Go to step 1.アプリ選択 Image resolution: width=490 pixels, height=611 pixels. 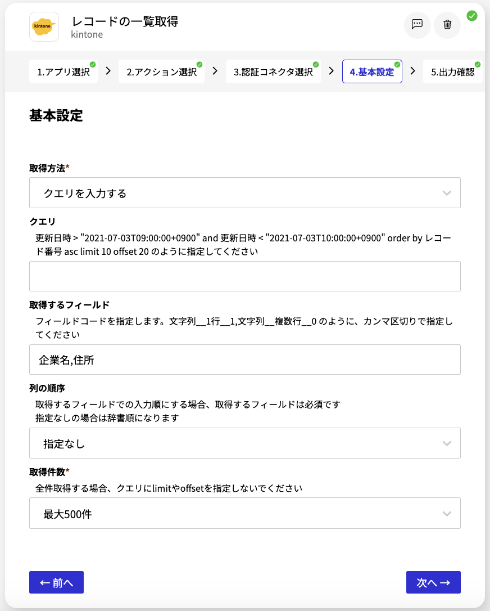coord(63,71)
